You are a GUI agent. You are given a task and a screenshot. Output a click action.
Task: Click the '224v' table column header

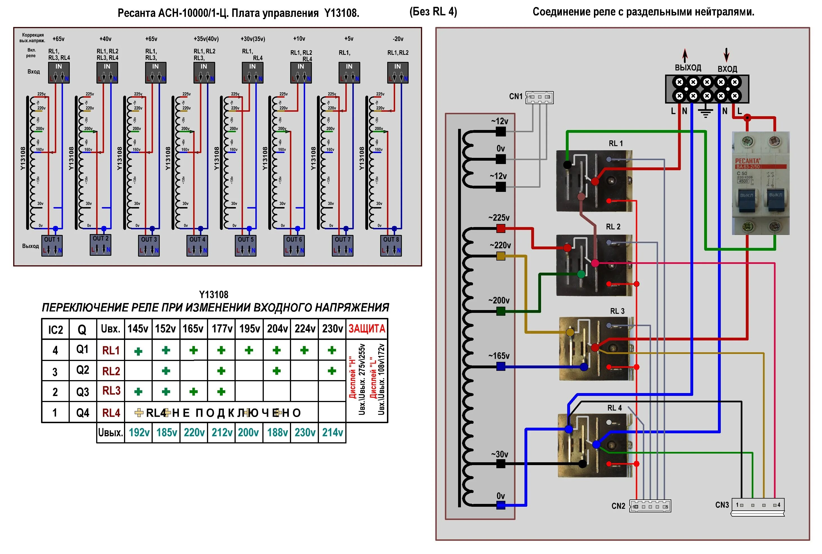pyautogui.click(x=305, y=329)
